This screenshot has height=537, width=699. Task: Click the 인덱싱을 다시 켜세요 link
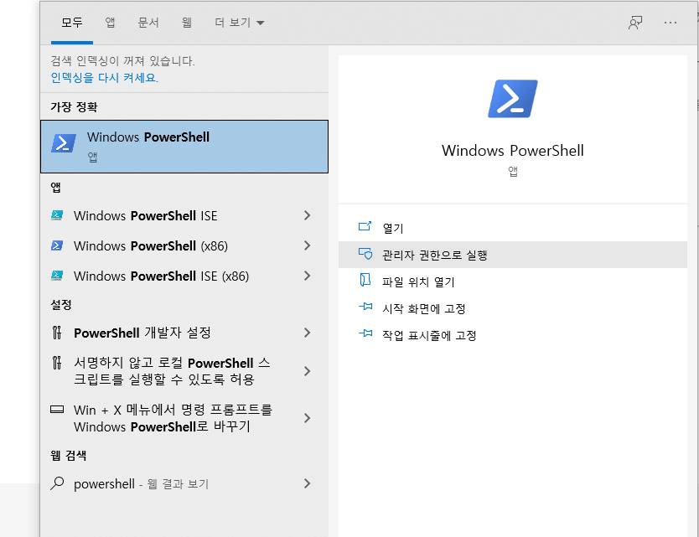[x=105, y=78]
